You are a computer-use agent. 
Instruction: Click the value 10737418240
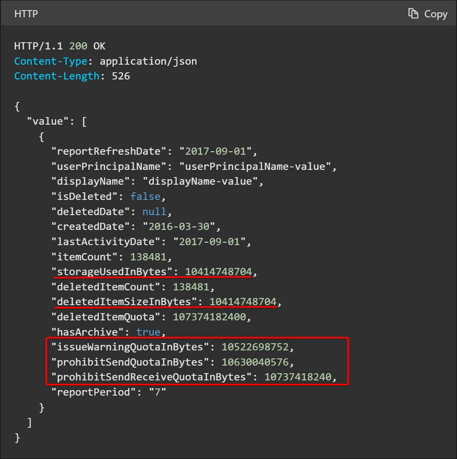click(298, 377)
